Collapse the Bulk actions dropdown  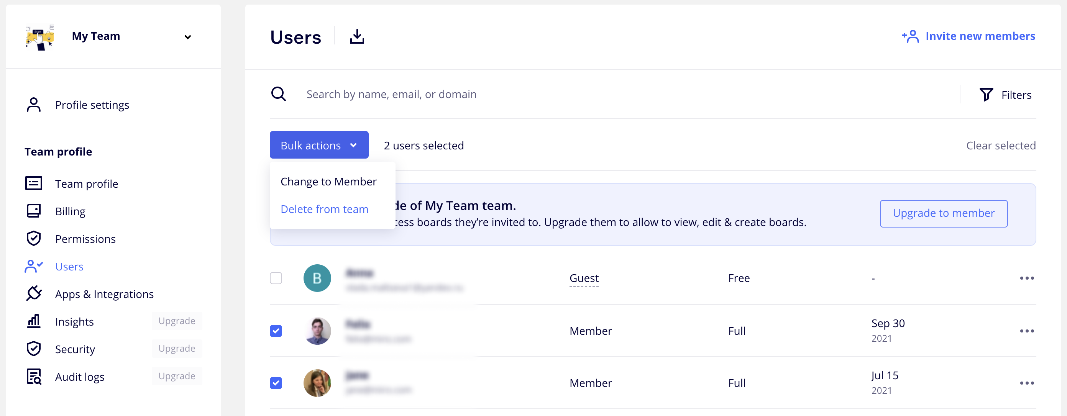point(318,145)
